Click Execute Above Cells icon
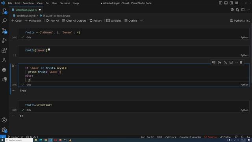The image size is (252, 142). 219,62
